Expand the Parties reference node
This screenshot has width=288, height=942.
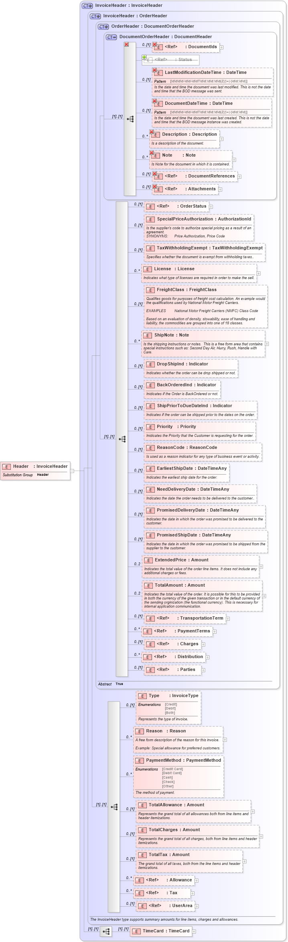click(203, 670)
